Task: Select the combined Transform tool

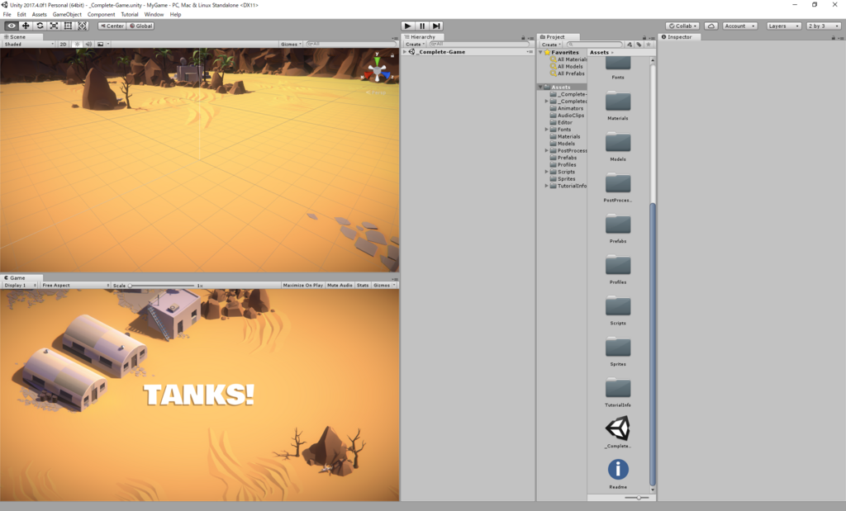Action: tap(82, 26)
